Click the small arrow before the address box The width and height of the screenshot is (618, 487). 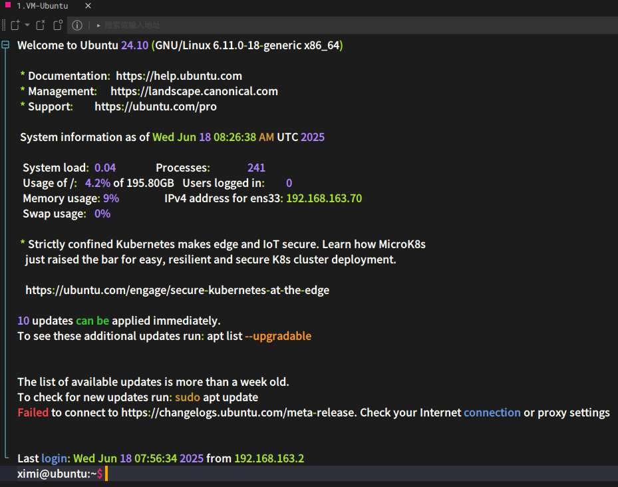(x=98, y=26)
